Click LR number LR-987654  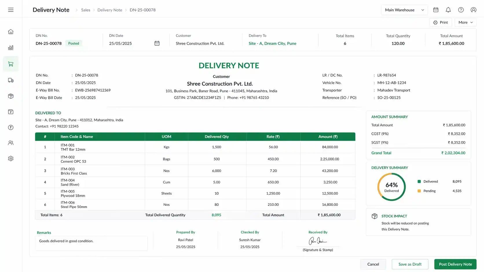(x=386, y=75)
